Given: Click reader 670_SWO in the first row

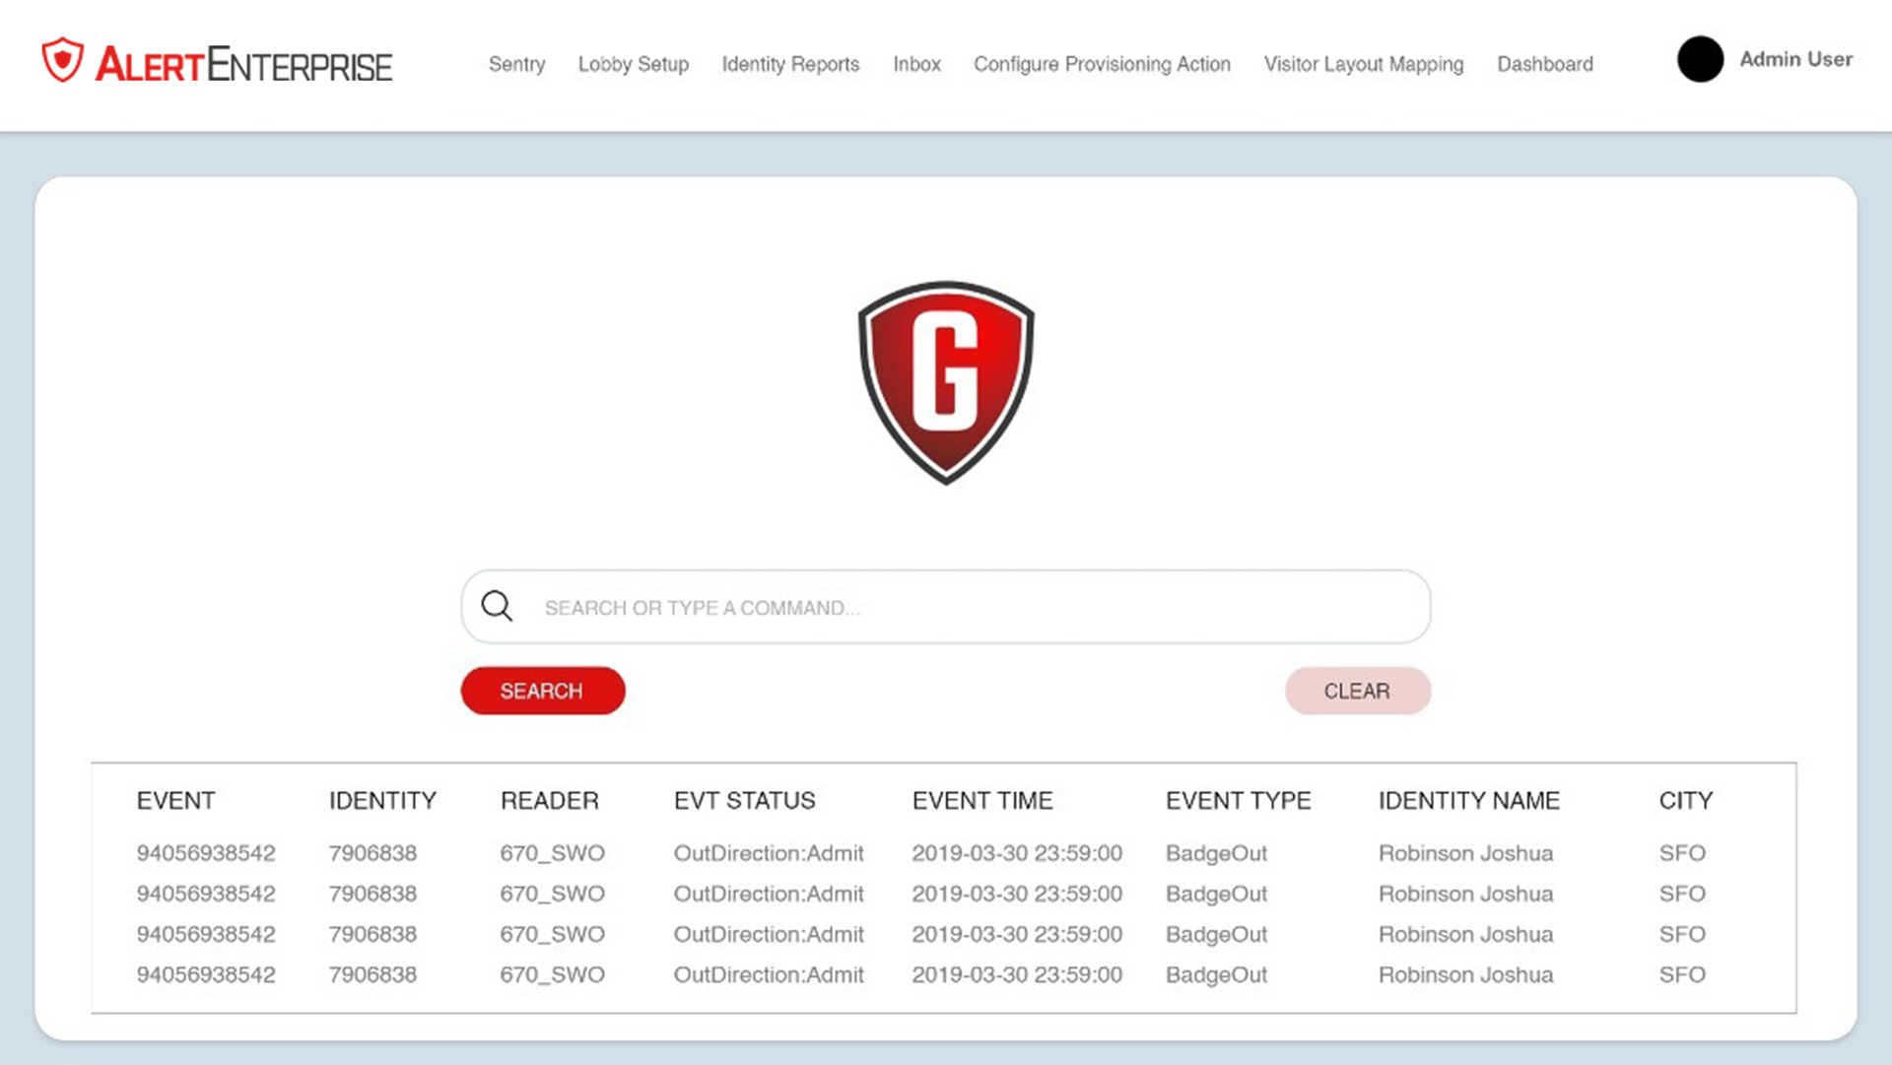Looking at the screenshot, I should point(552,853).
